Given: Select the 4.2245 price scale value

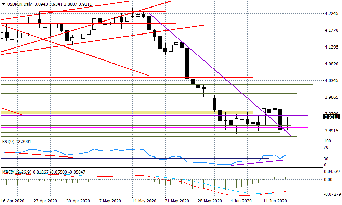Looking at the screenshot, I should (x=331, y=14).
